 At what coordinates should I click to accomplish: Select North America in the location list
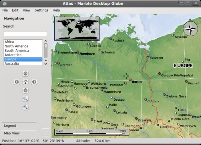(x=23, y=46)
